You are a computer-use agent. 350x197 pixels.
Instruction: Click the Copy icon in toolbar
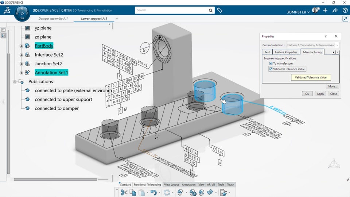[x=133, y=192]
